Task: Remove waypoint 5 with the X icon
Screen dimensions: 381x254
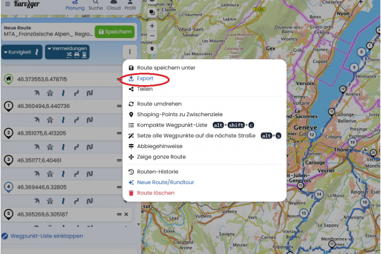Action: coord(126,215)
